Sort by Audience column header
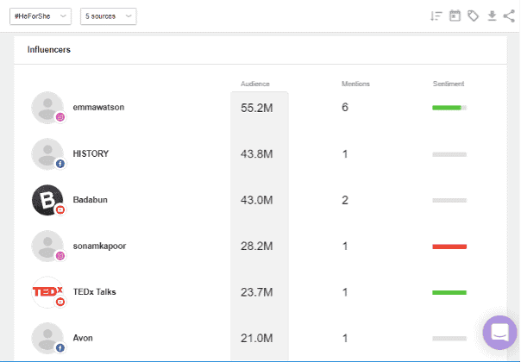521x362 pixels. (255, 84)
